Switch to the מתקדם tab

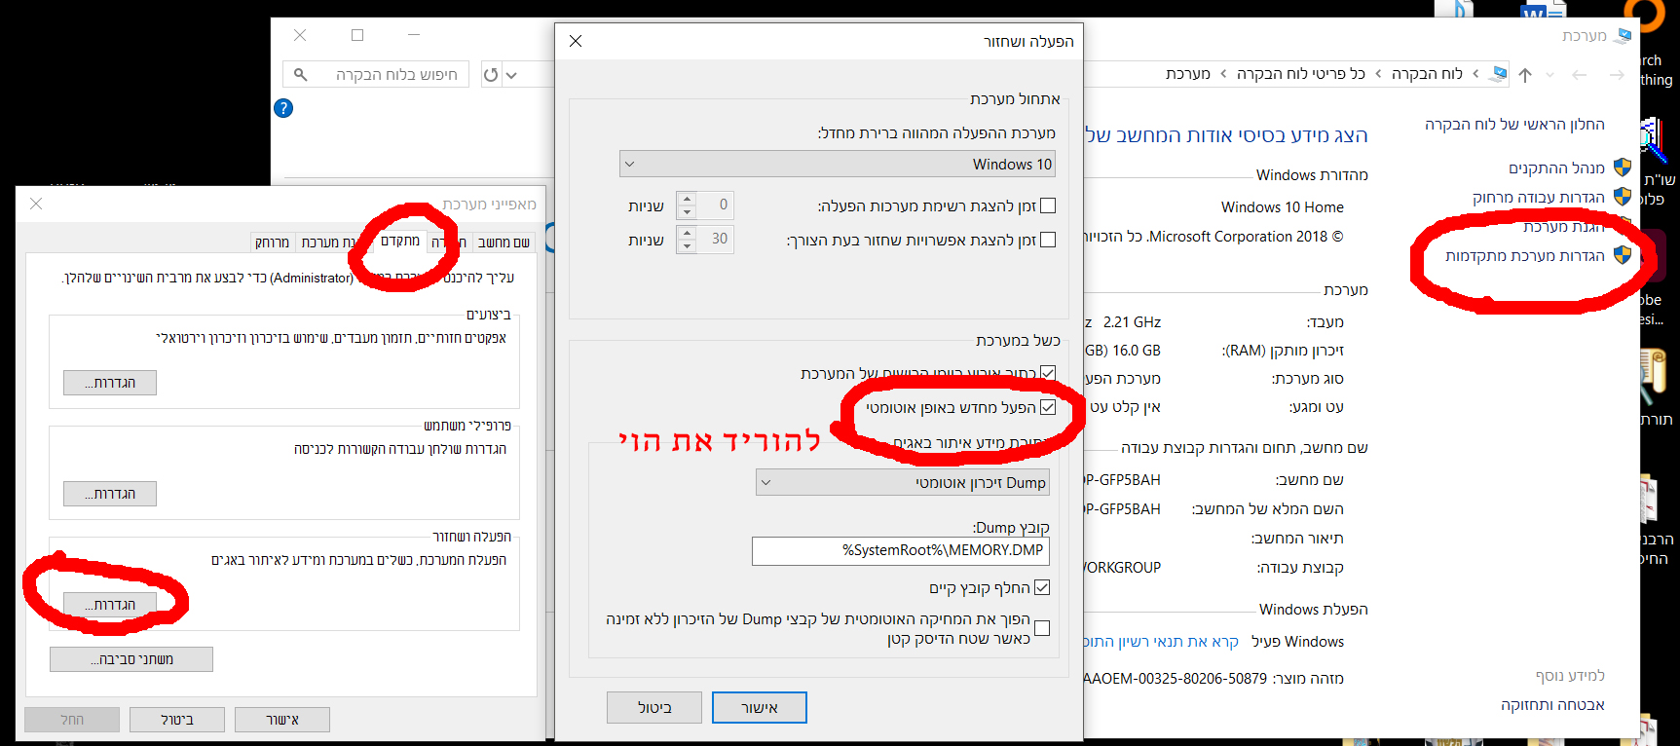click(400, 241)
